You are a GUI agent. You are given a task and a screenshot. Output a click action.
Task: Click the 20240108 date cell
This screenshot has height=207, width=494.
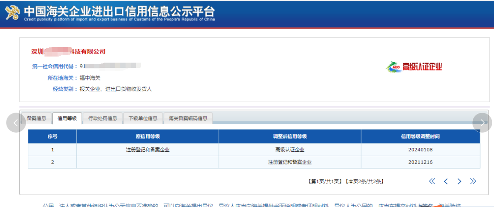point(421,150)
